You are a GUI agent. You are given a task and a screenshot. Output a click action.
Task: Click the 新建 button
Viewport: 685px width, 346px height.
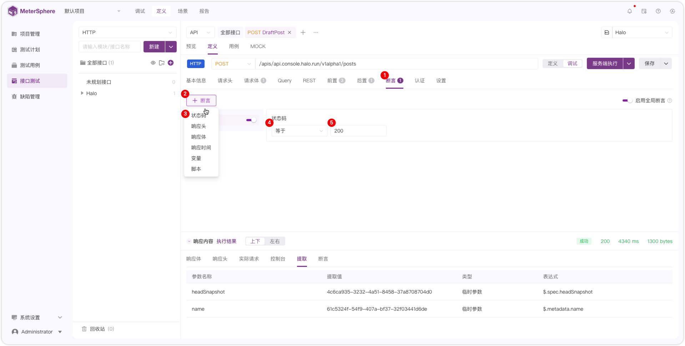click(x=154, y=47)
